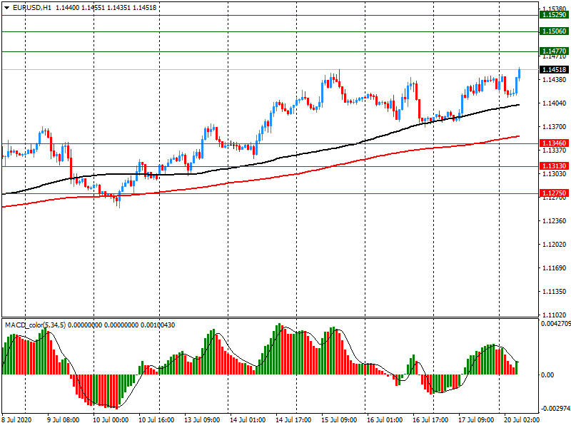Select the EURUSD,H1 chart title text
The height and width of the screenshot is (428, 571).
pos(32,8)
